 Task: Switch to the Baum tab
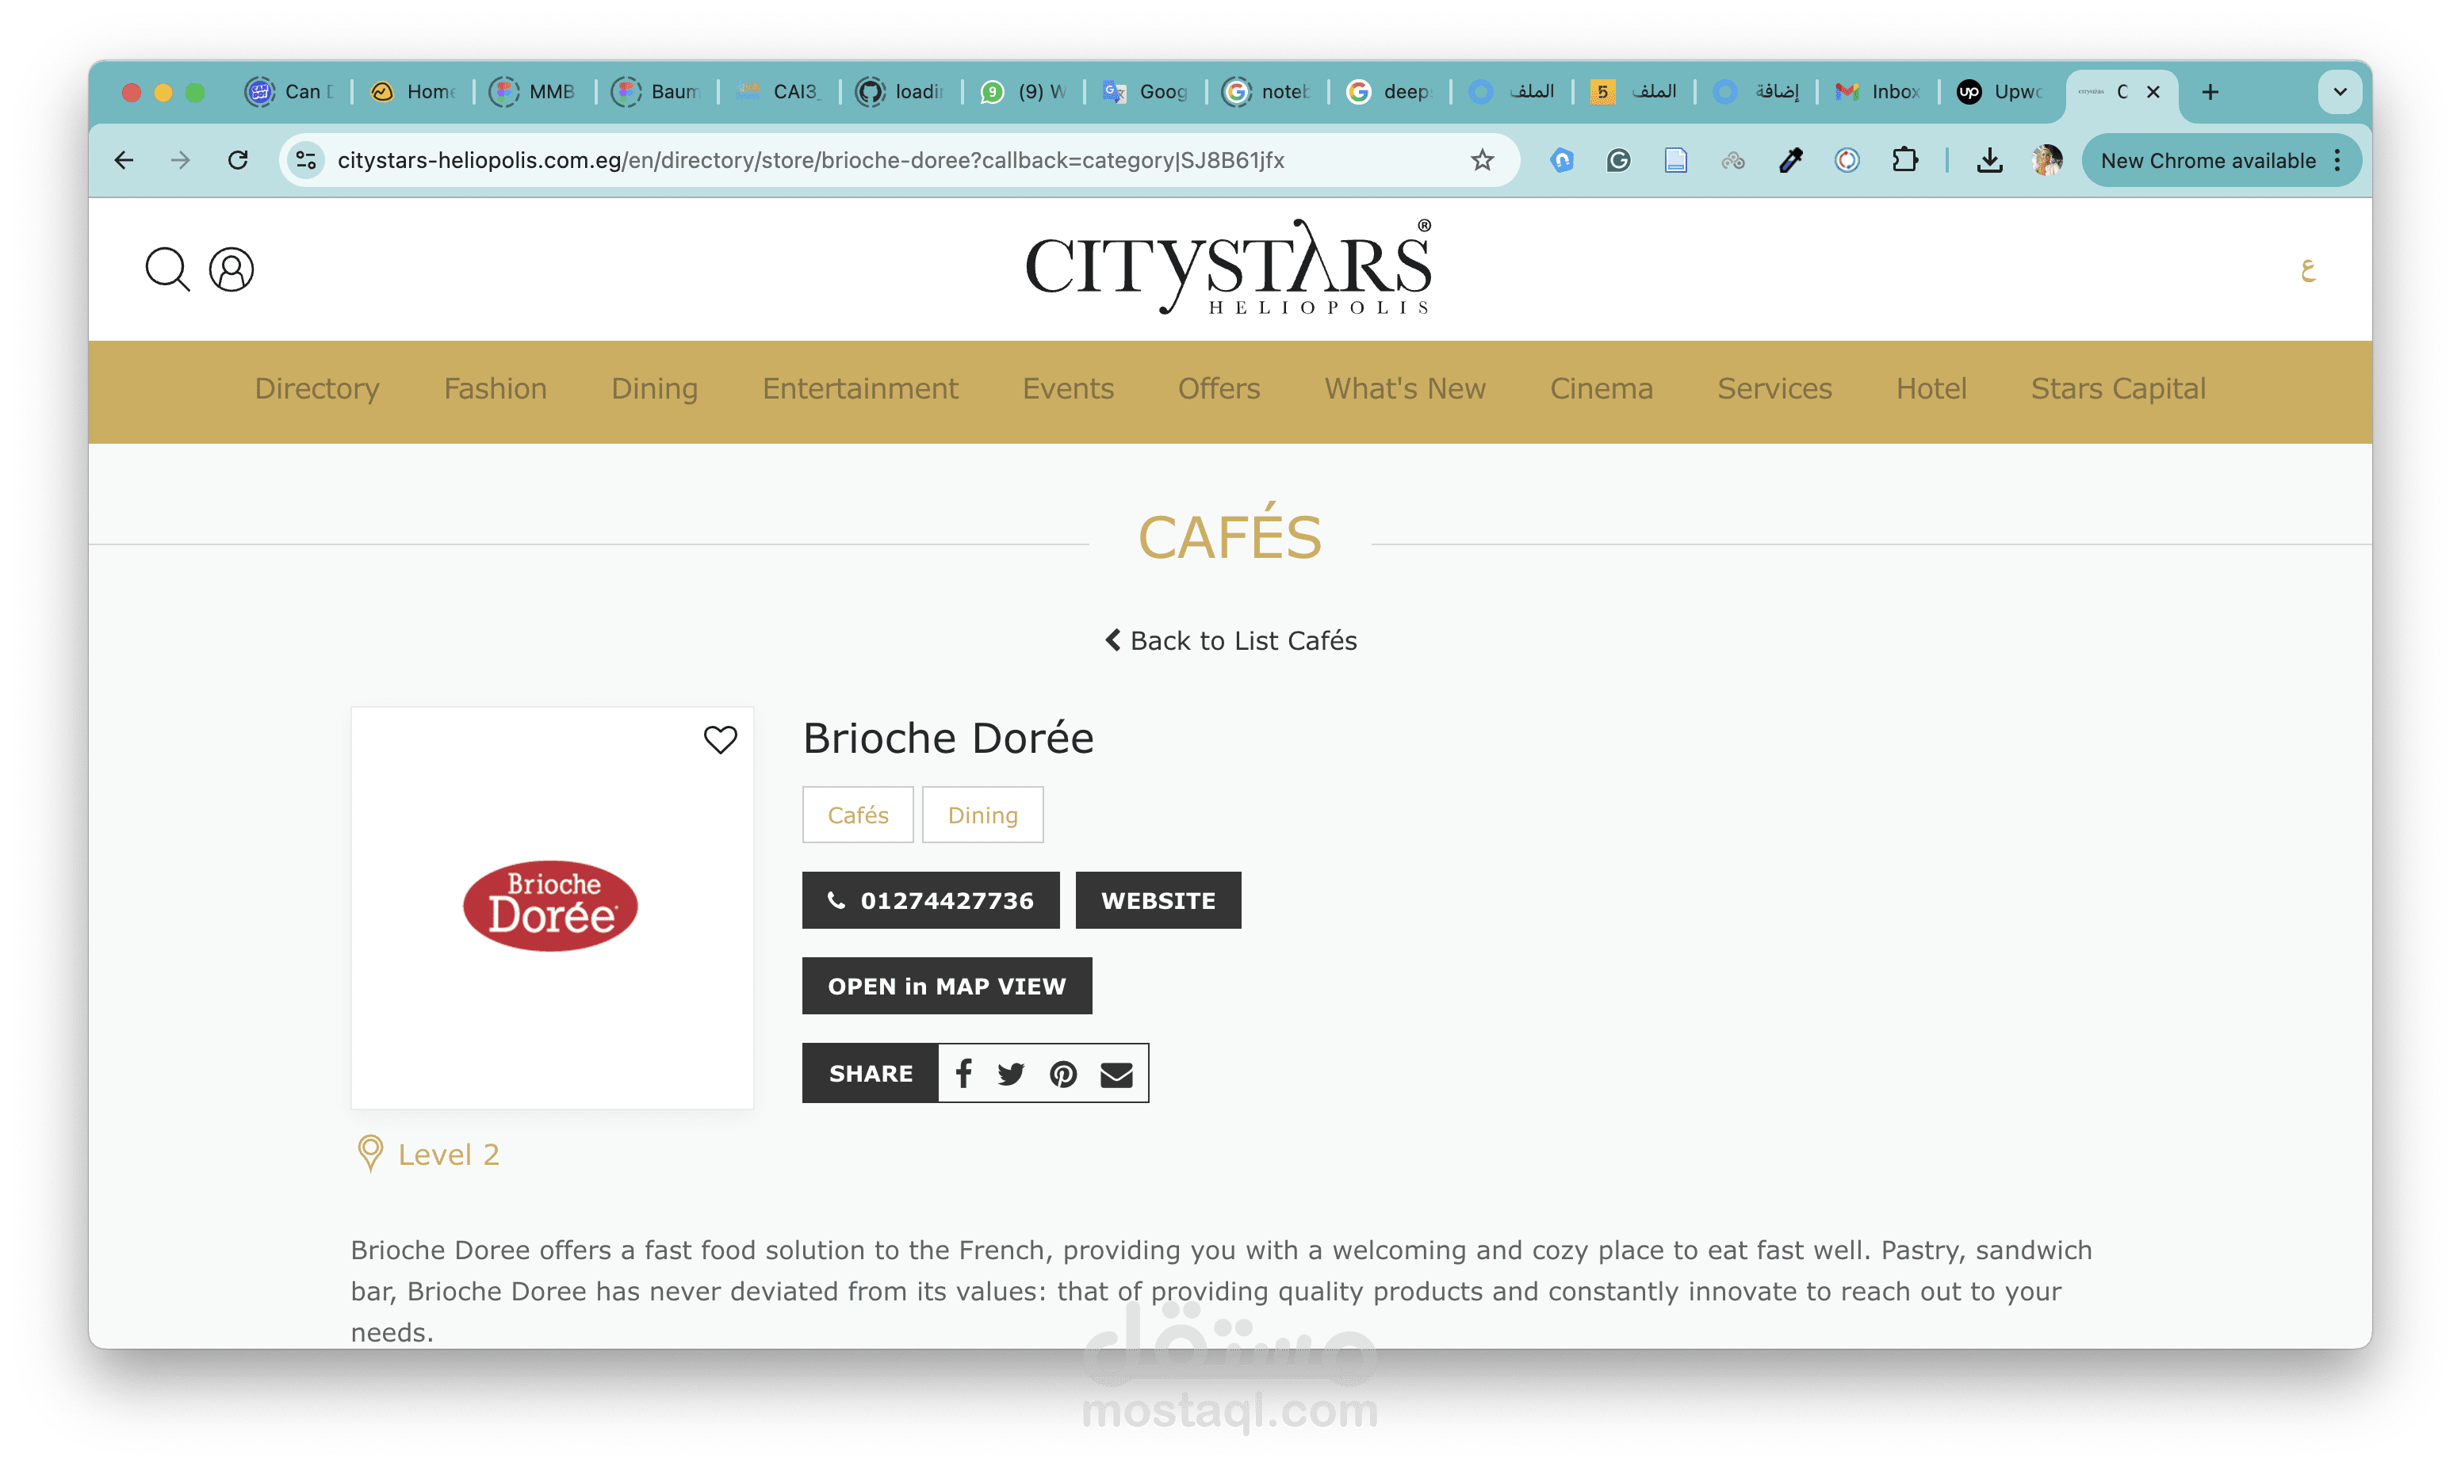tap(655, 92)
